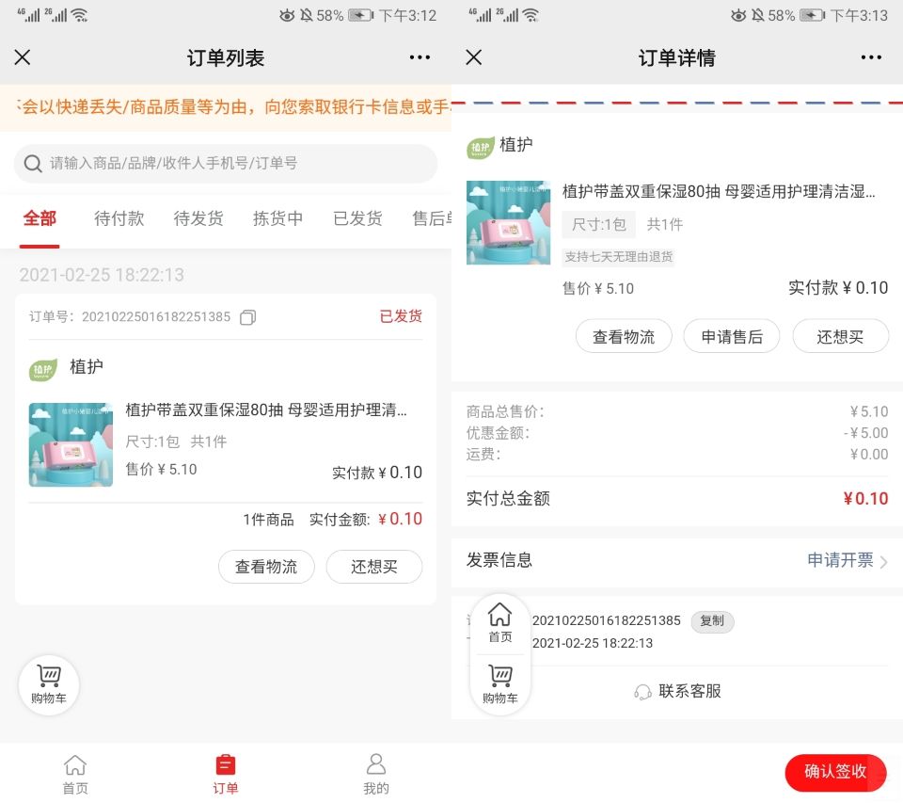The height and width of the screenshot is (803, 903).
Task: Go to 首页 in bottom navigation
Action: [75, 774]
